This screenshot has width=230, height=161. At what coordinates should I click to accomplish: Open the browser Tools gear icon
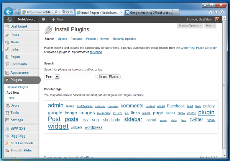tap(222, 12)
